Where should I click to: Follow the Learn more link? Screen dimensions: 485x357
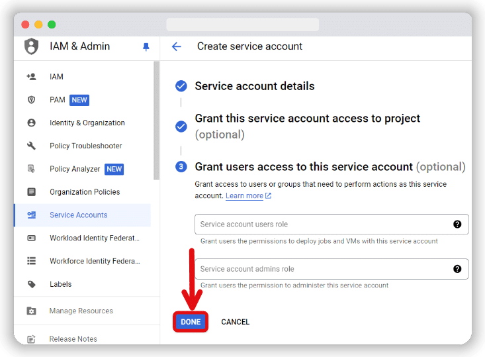click(x=244, y=195)
